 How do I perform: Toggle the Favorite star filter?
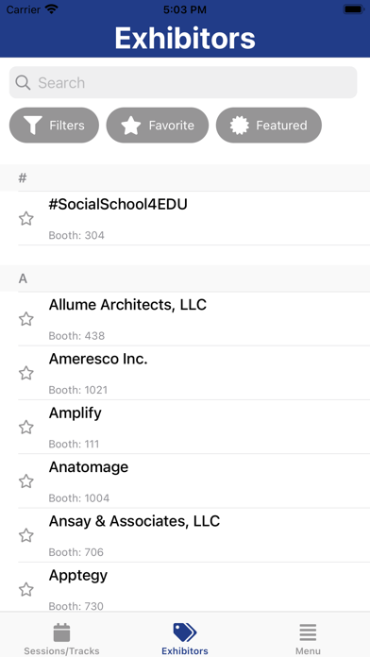tap(157, 126)
